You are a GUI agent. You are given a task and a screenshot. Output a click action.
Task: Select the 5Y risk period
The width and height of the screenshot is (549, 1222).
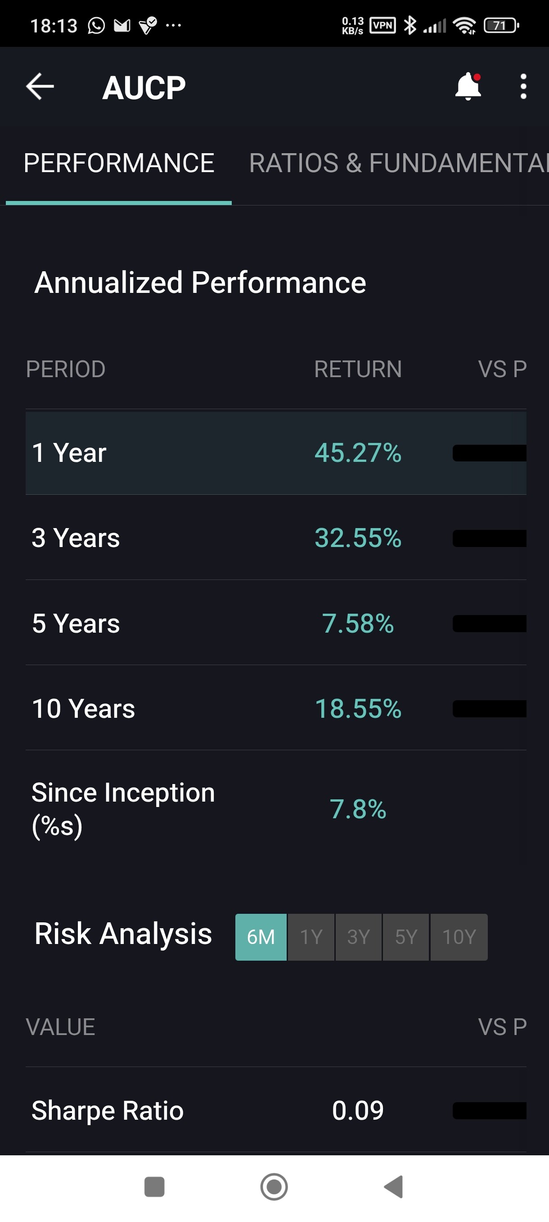[406, 937]
